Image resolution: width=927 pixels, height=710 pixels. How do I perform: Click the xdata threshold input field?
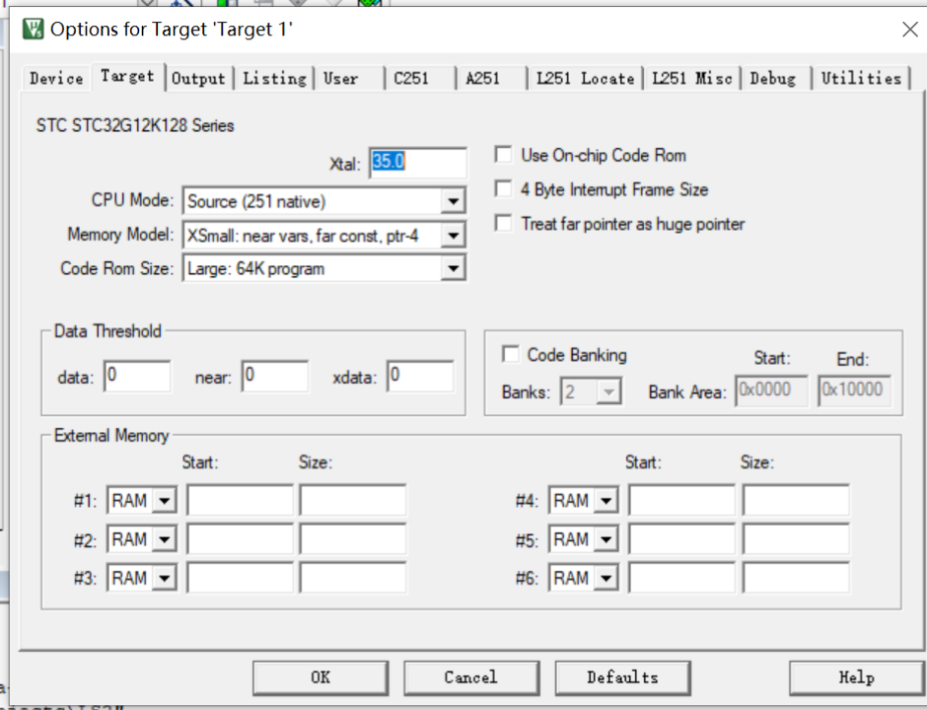pyautogui.click(x=420, y=376)
